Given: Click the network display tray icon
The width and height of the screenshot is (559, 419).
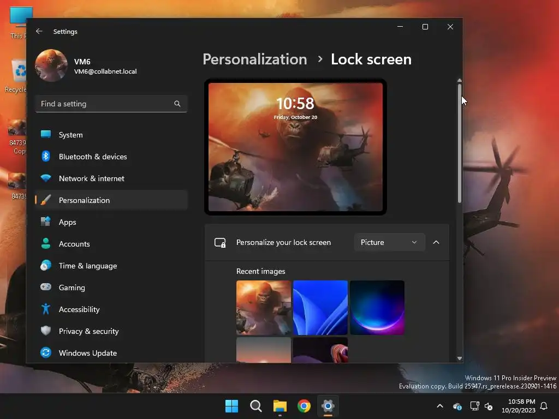Looking at the screenshot, I should pyautogui.click(x=474, y=406).
